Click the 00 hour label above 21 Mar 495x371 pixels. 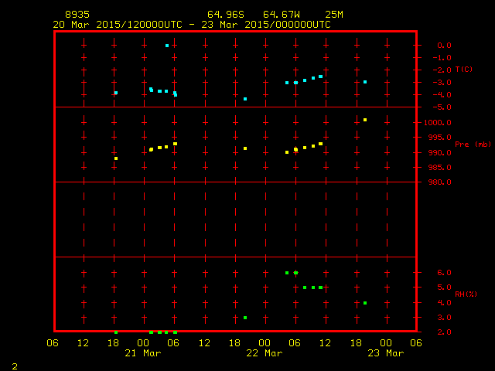[x=143, y=343]
